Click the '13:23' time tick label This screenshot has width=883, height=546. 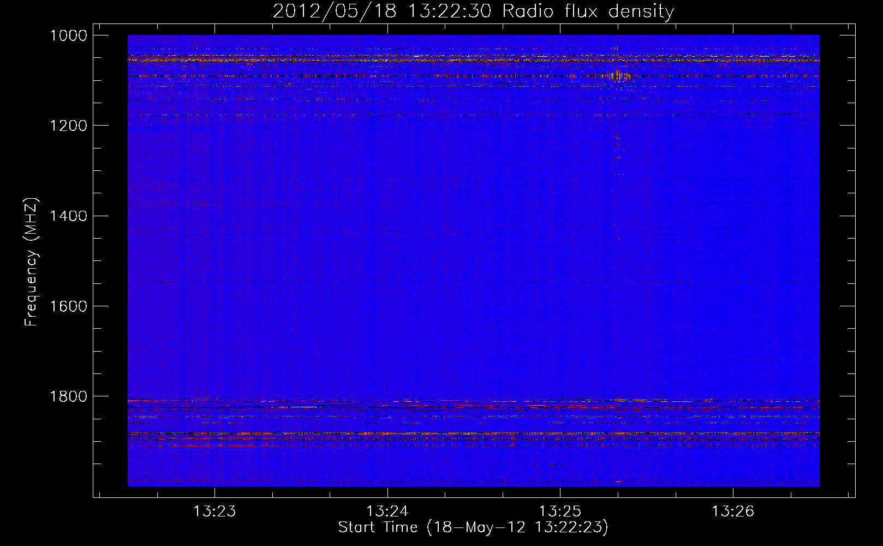[x=214, y=511]
